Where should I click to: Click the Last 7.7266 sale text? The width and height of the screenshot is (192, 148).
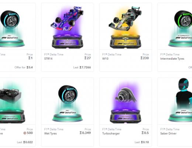coord(82,67)
